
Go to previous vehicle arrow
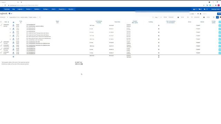coord(8,17)
